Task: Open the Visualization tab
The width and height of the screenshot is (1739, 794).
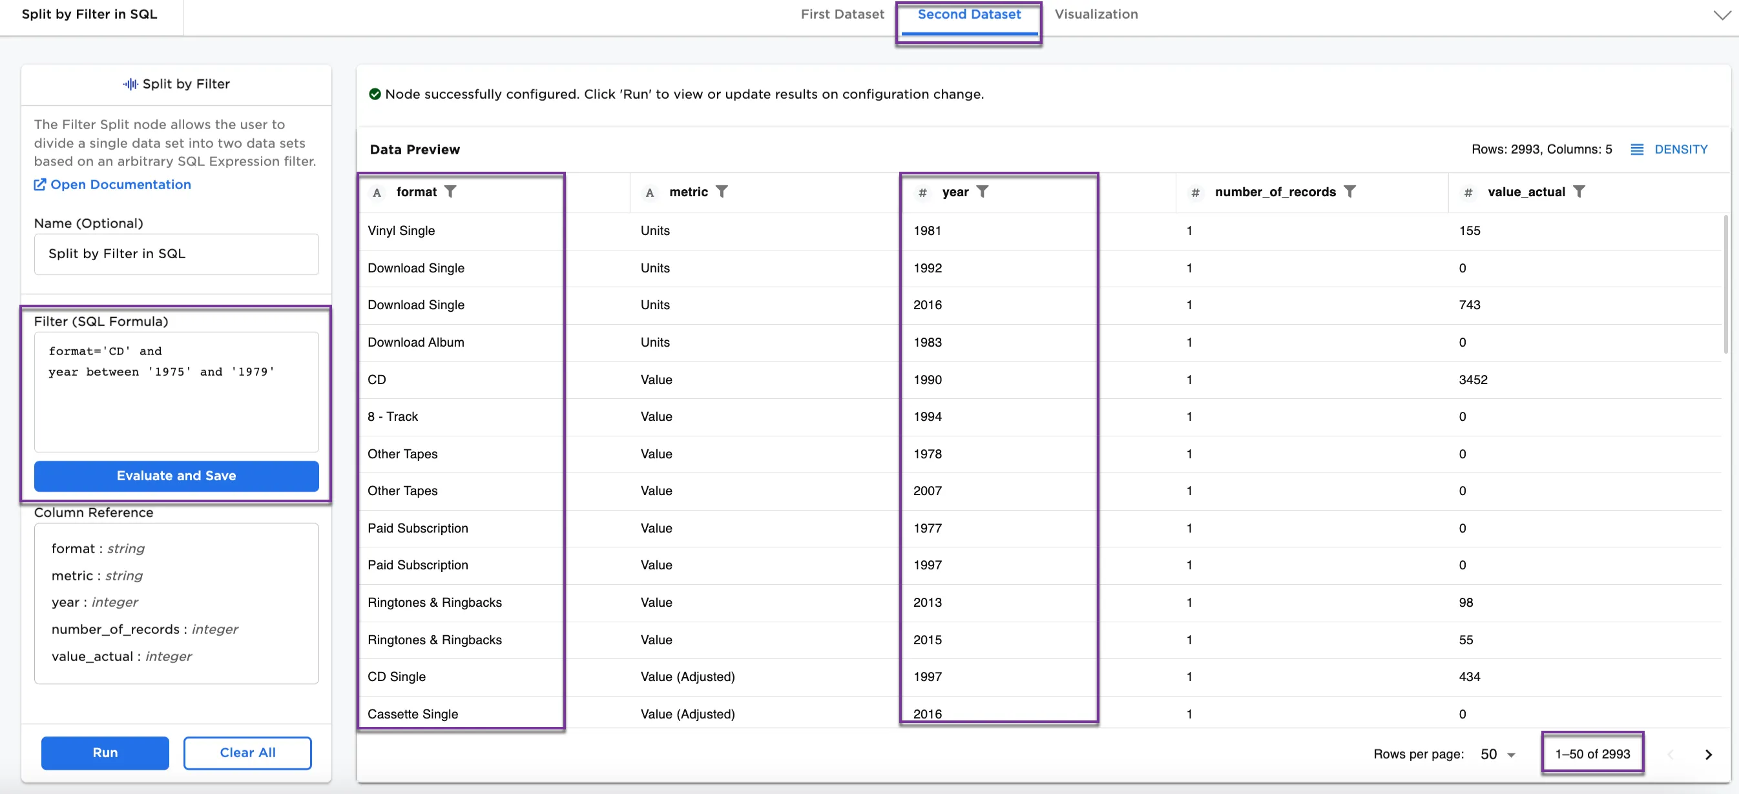Action: pos(1096,14)
